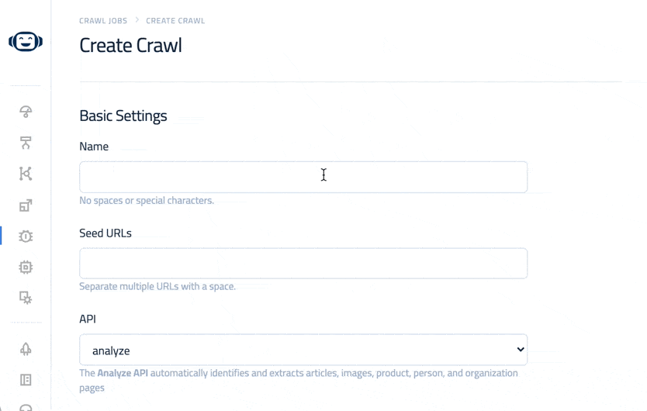
Task: Select the processor chip sidebar icon
Action: click(26, 268)
